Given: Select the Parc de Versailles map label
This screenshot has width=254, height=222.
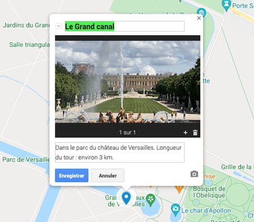Looking at the screenshot, I should 26,160.
